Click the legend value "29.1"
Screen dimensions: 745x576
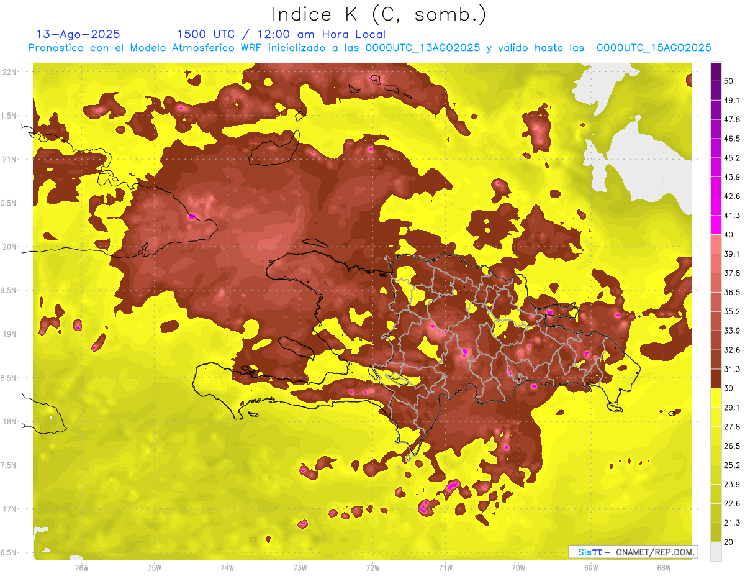click(x=731, y=407)
